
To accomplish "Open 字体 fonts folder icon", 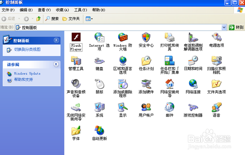I will click(76, 130).
